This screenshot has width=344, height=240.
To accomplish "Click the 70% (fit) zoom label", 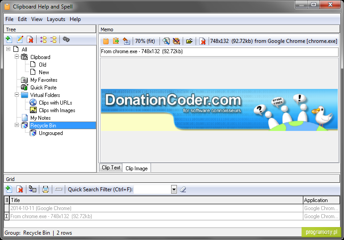I will click(x=145, y=41).
